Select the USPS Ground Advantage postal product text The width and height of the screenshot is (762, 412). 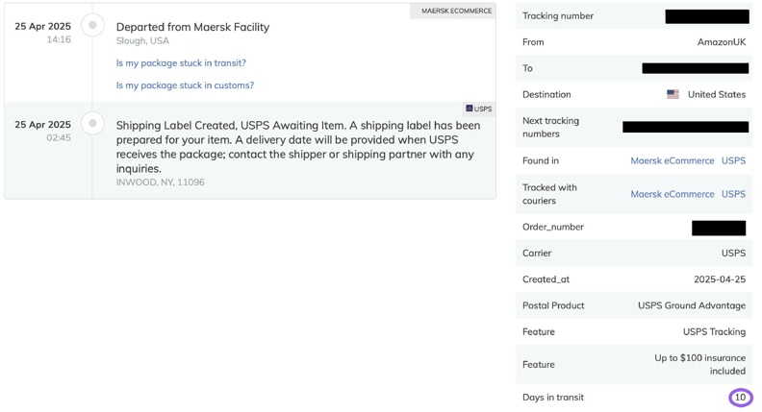pos(692,305)
